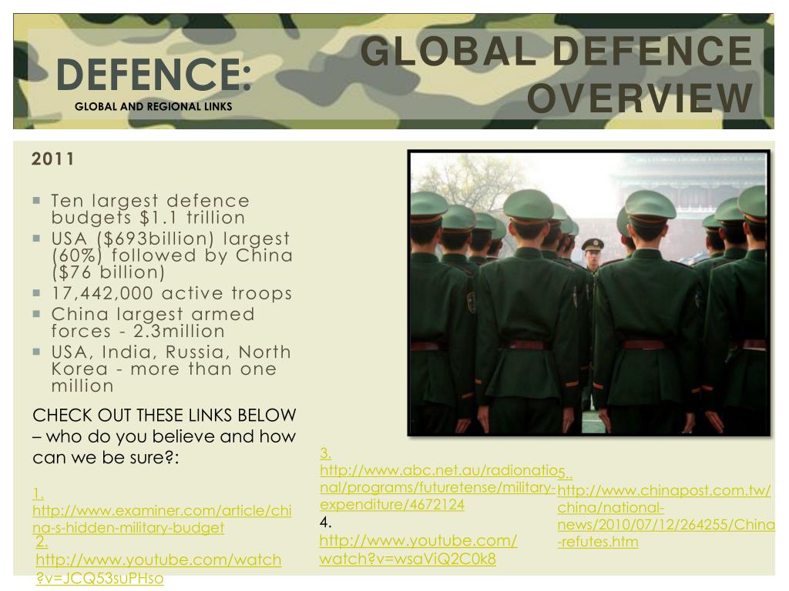This screenshot has height=591, width=789.
Task: Click the 'GLOBAL AND REGIONAL LINKS' subtitle
Action: pyautogui.click(x=153, y=106)
